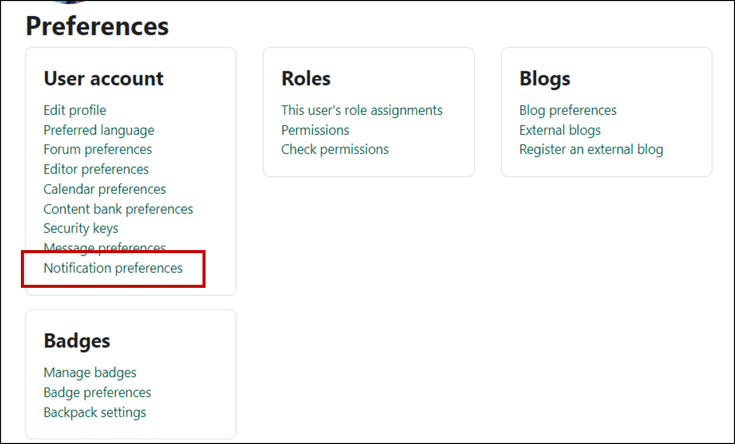Open Forum preferences
Image resolution: width=735 pixels, height=444 pixels.
pos(97,149)
